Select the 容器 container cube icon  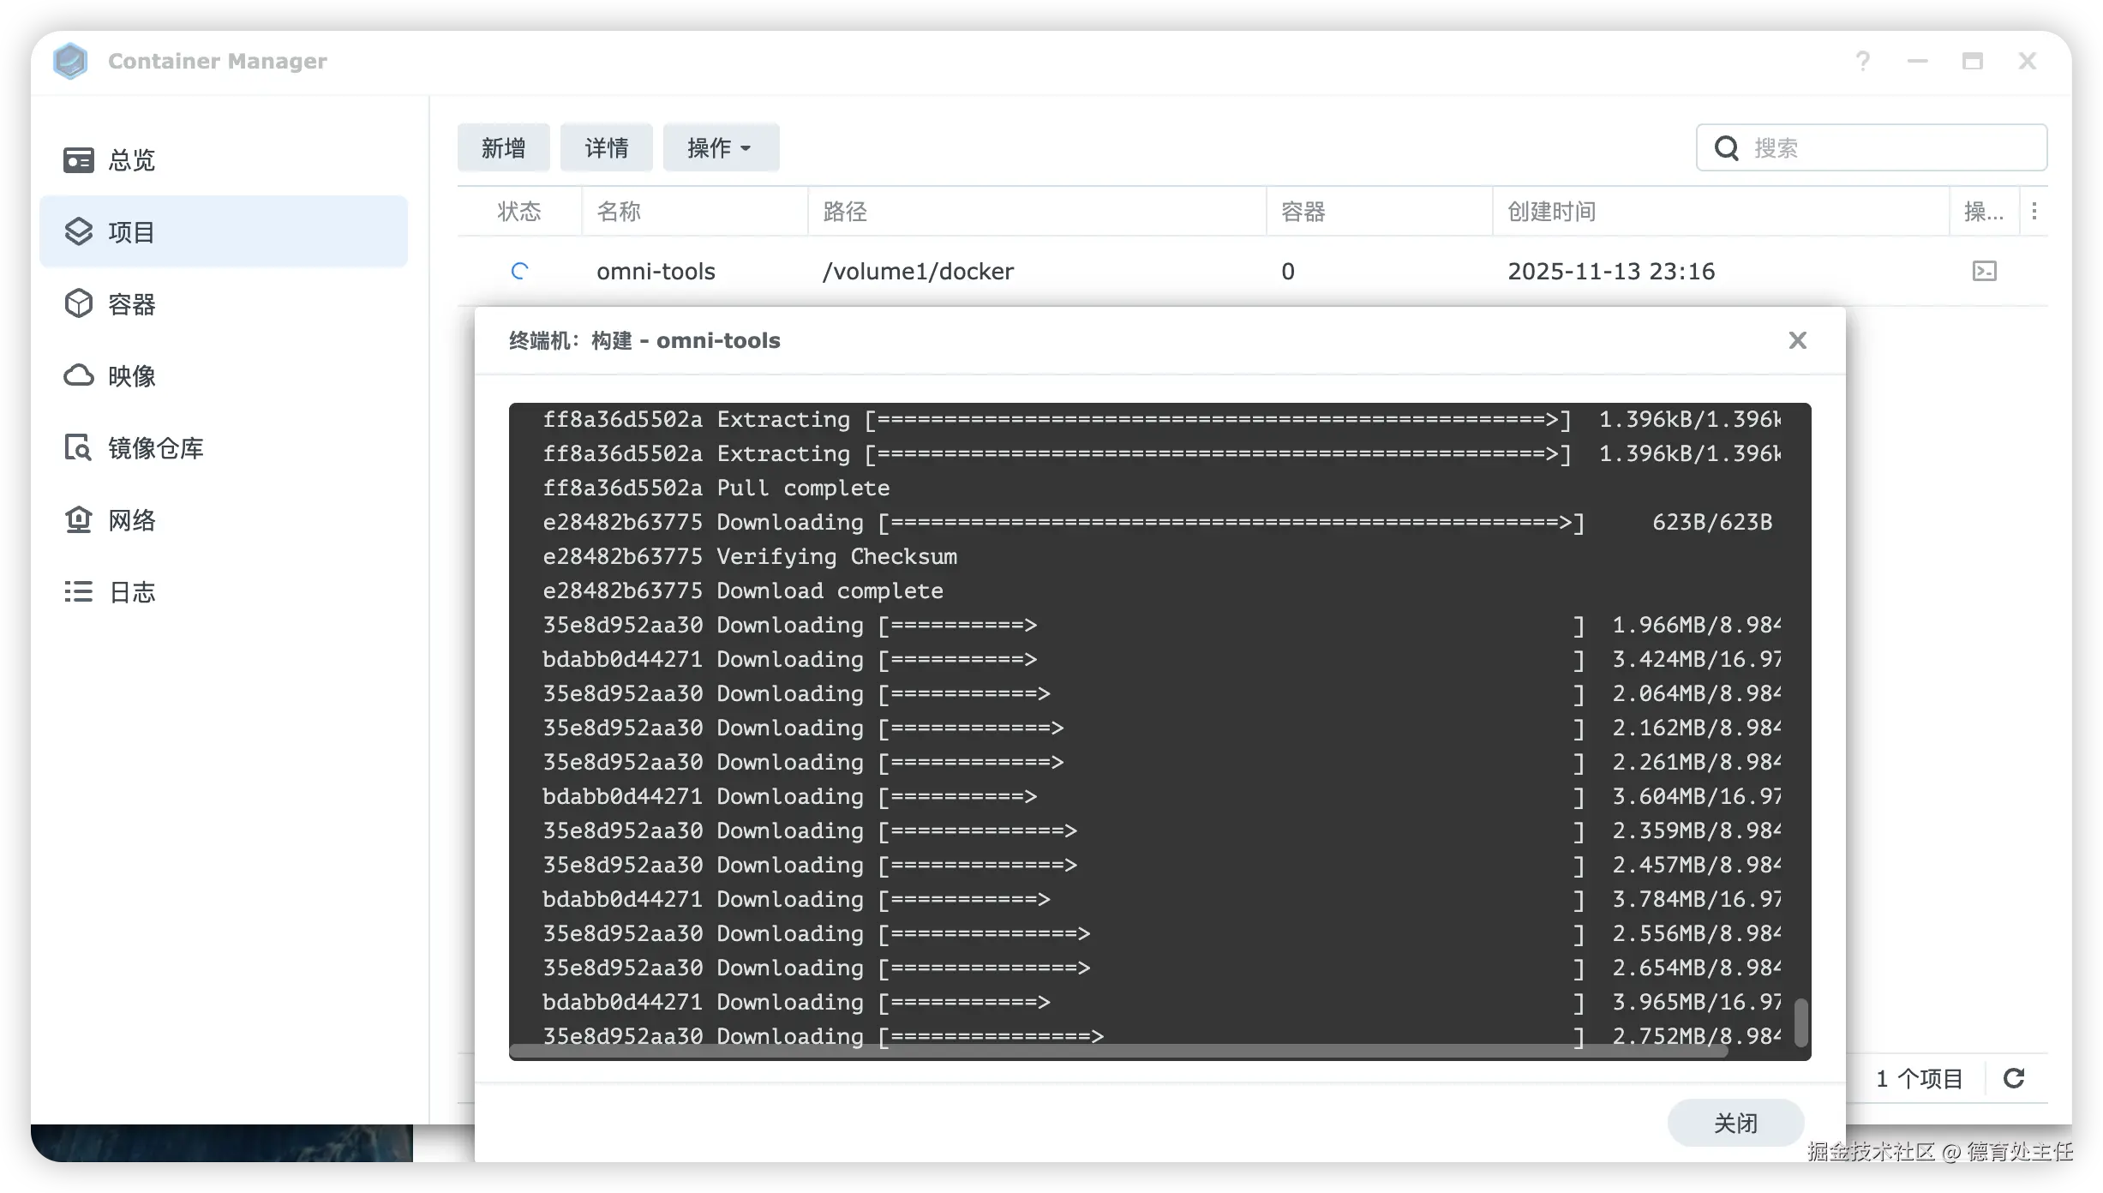pyautogui.click(x=78, y=304)
